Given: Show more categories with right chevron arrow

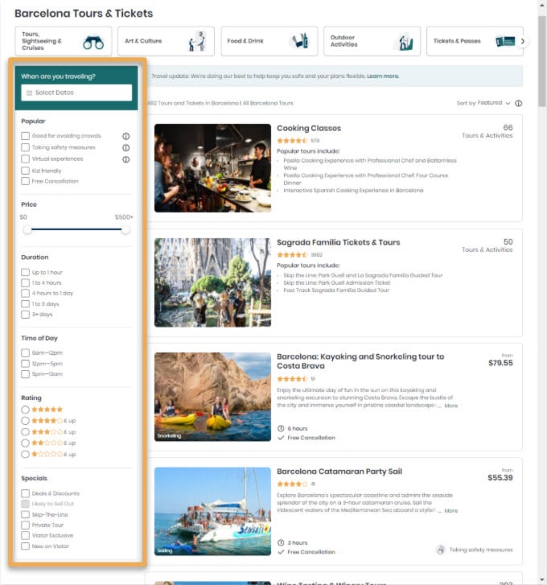Looking at the screenshot, I should point(522,41).
